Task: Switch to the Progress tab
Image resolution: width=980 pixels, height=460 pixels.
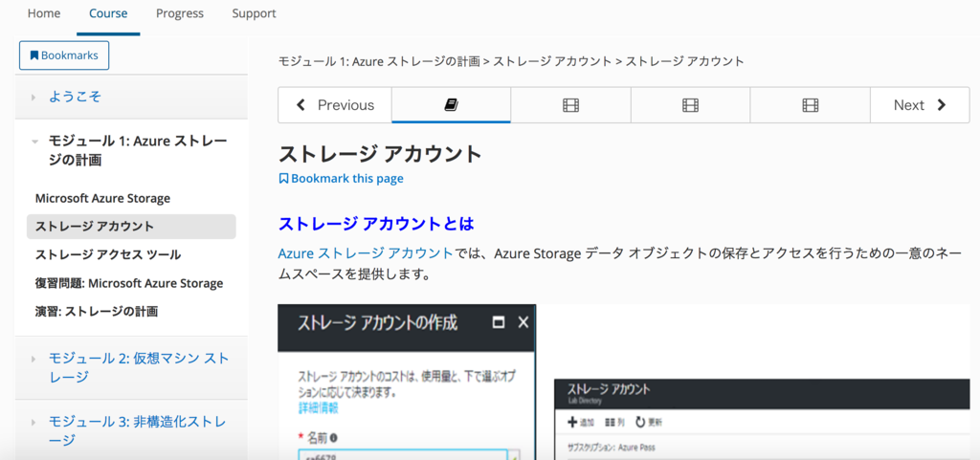Action: (x=179, y=13)
